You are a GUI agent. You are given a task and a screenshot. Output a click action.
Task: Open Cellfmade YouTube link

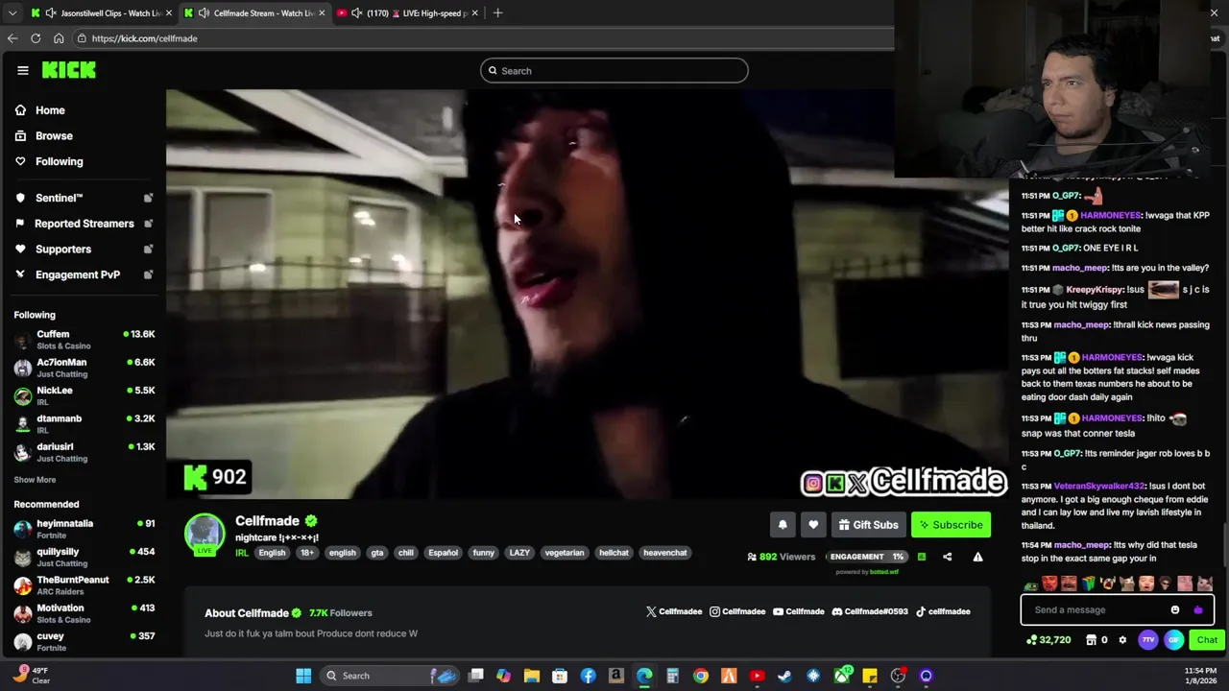799,611
